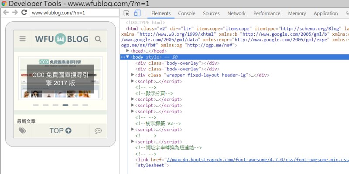Select the selected body style row
This screenshot has height=174, width=349.
click(235, 57)
